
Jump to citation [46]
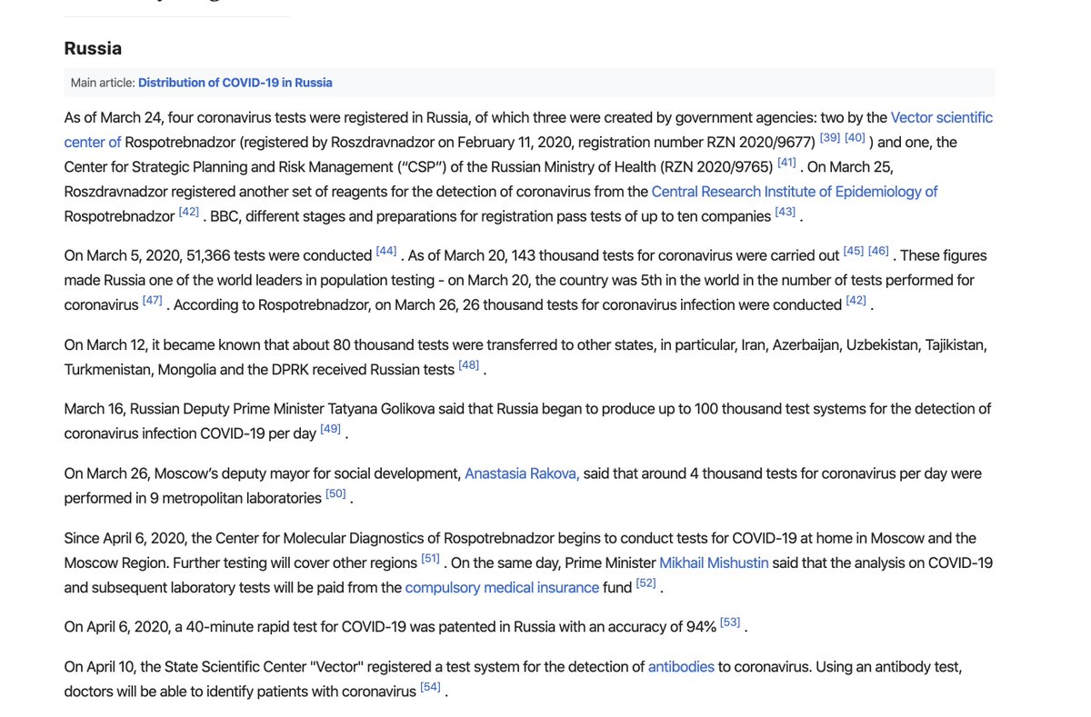tap(878, 251)
